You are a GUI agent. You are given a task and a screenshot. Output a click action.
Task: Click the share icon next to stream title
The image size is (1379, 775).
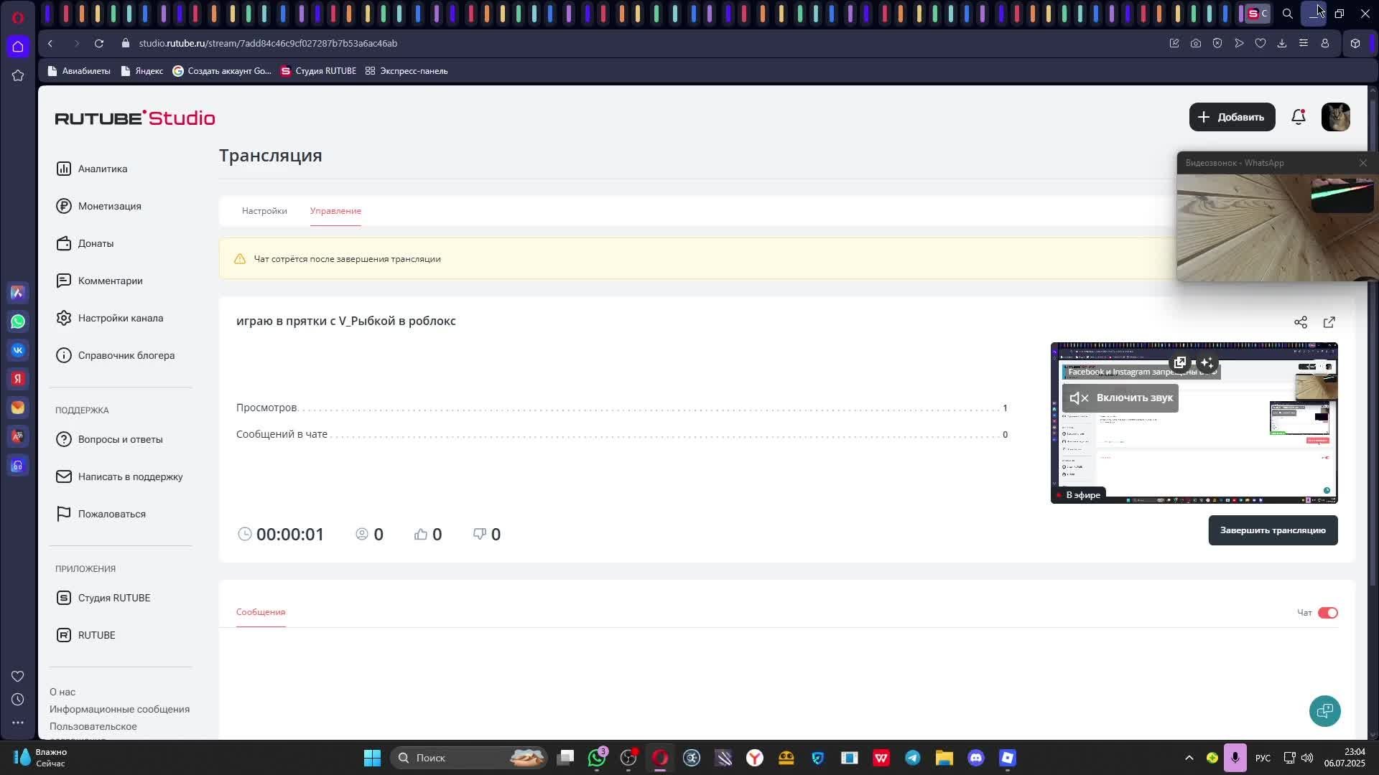(1300, 322)
